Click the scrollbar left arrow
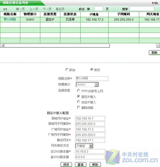The height and width of the screenshot is (167, 160). tap(2, 45)
